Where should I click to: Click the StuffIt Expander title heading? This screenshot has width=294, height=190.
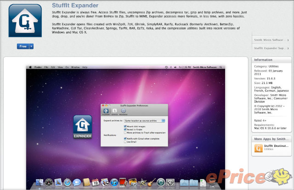point(75,6)
